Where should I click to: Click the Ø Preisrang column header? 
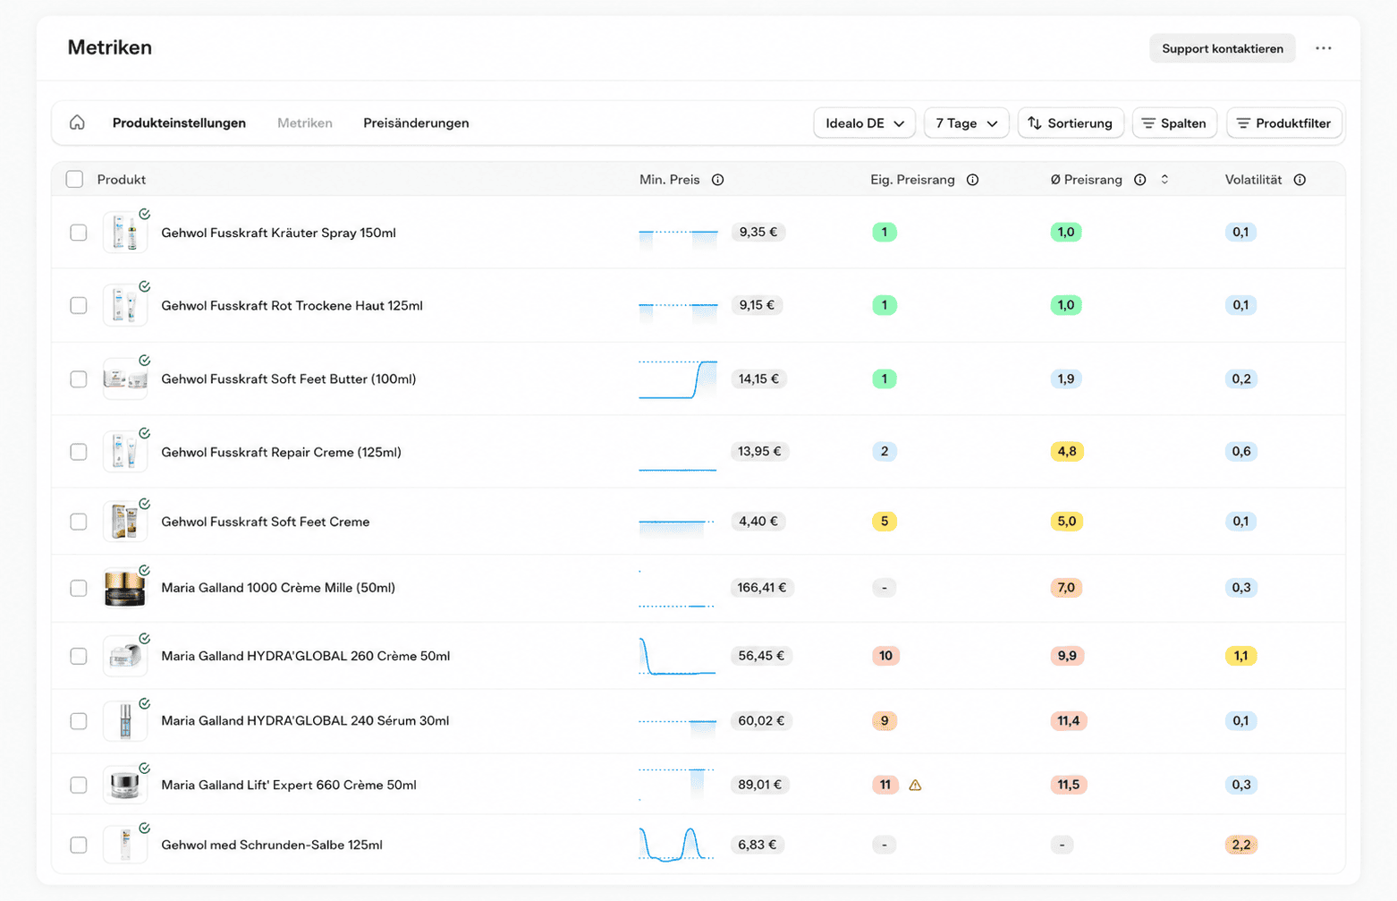1087,180
